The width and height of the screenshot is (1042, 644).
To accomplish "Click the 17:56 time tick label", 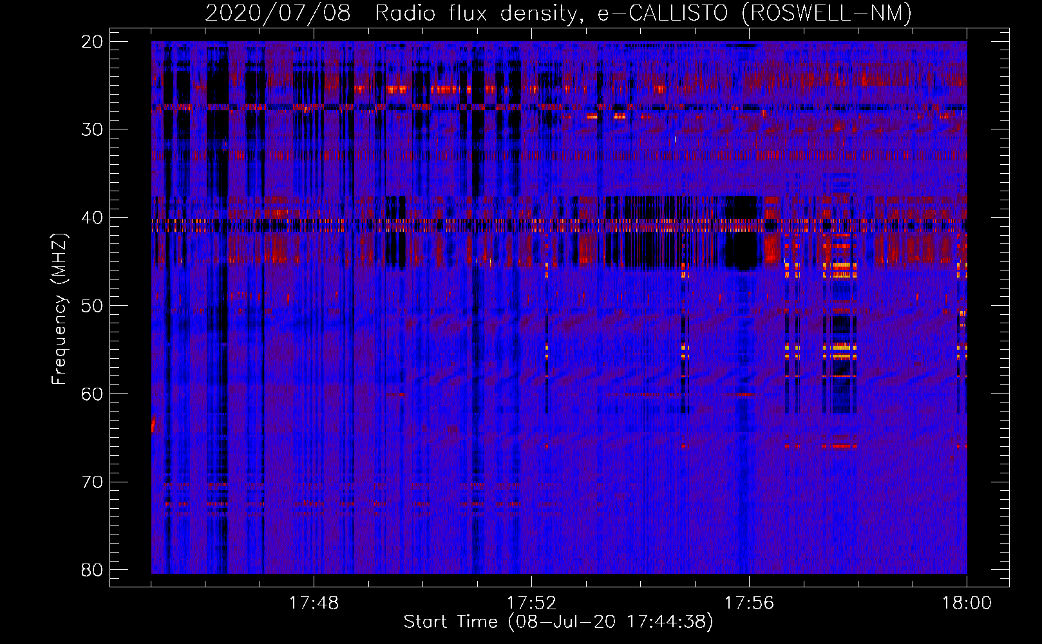I will click(749, 603).
